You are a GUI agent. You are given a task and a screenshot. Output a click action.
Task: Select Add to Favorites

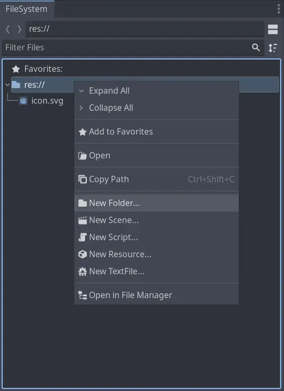pyautogui.click(x=156, y=131)
